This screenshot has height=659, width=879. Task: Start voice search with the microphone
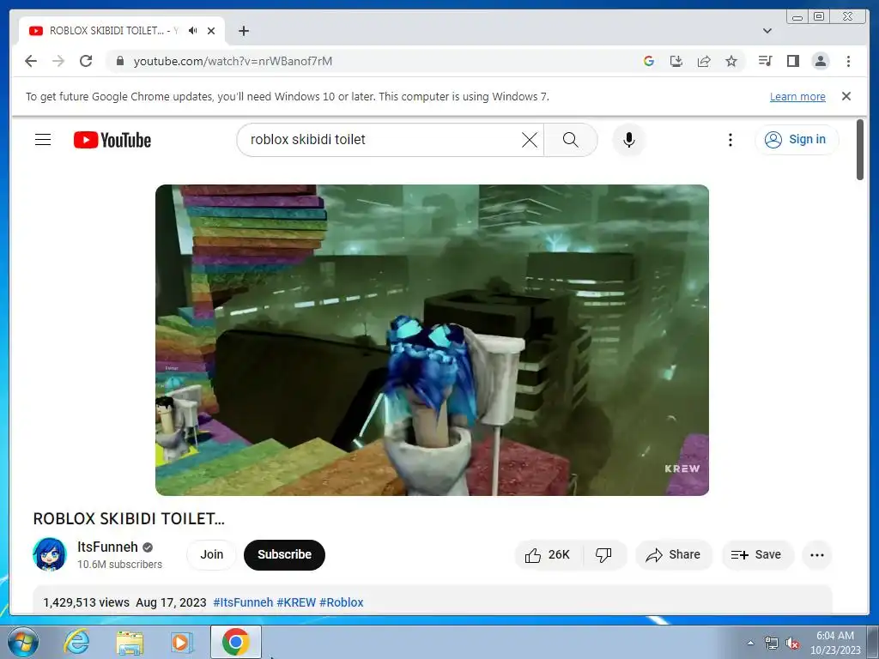click(629, 140)
